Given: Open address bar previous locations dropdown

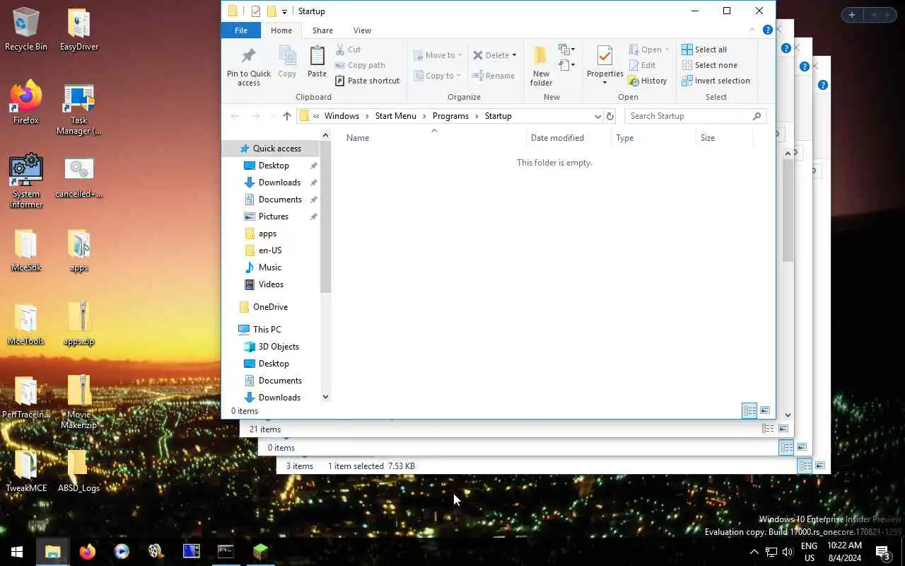Looking at the screenshot, I should (x=597, y=116).
